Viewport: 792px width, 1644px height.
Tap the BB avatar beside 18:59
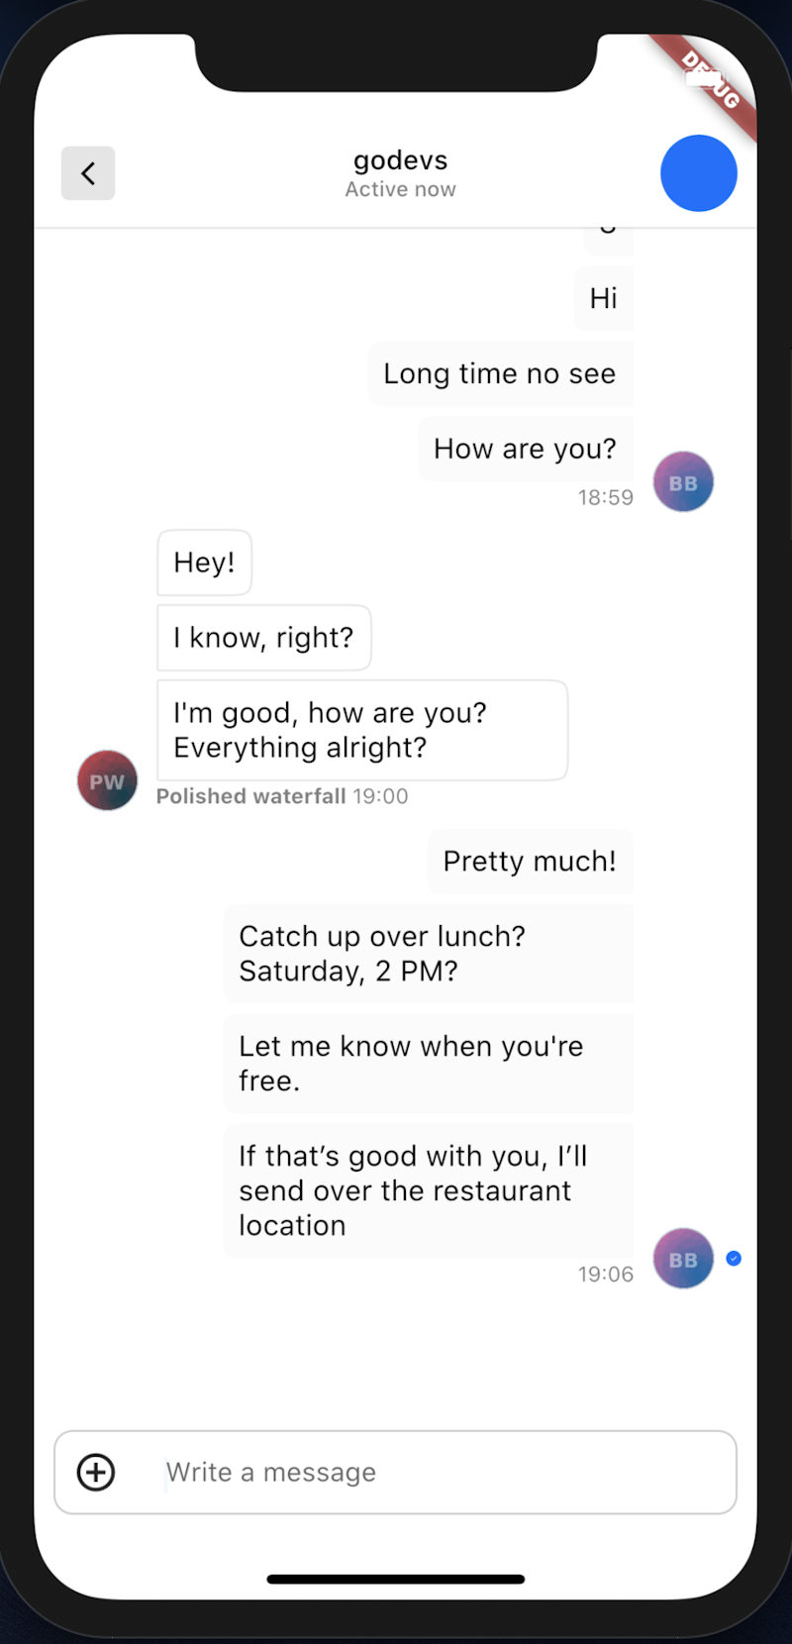point(683,482)
